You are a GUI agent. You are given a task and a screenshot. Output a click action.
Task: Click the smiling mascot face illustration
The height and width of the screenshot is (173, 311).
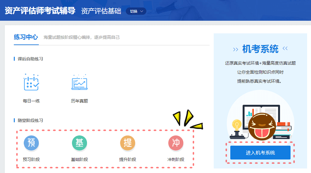[x=262, y=126]
